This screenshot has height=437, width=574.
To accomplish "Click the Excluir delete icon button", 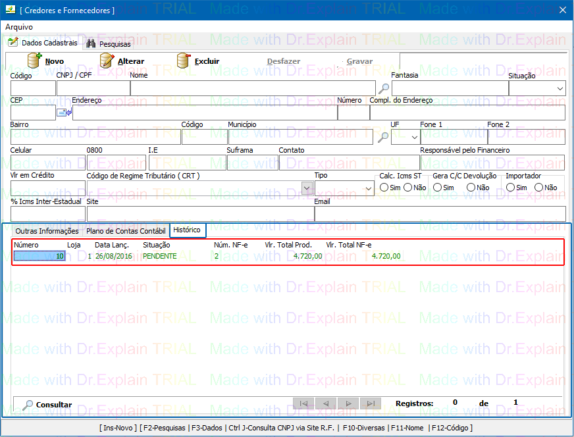I will click(x=184, y=61).
